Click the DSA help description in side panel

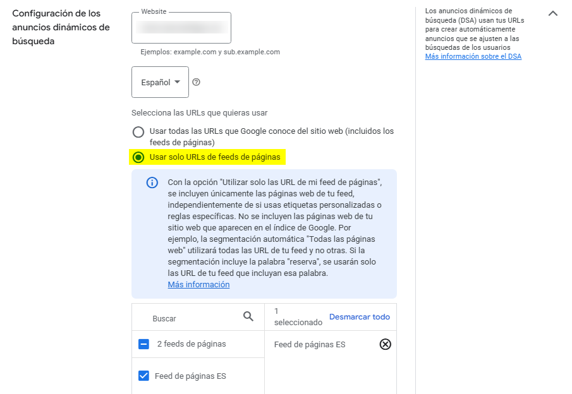tap(474, 29)
